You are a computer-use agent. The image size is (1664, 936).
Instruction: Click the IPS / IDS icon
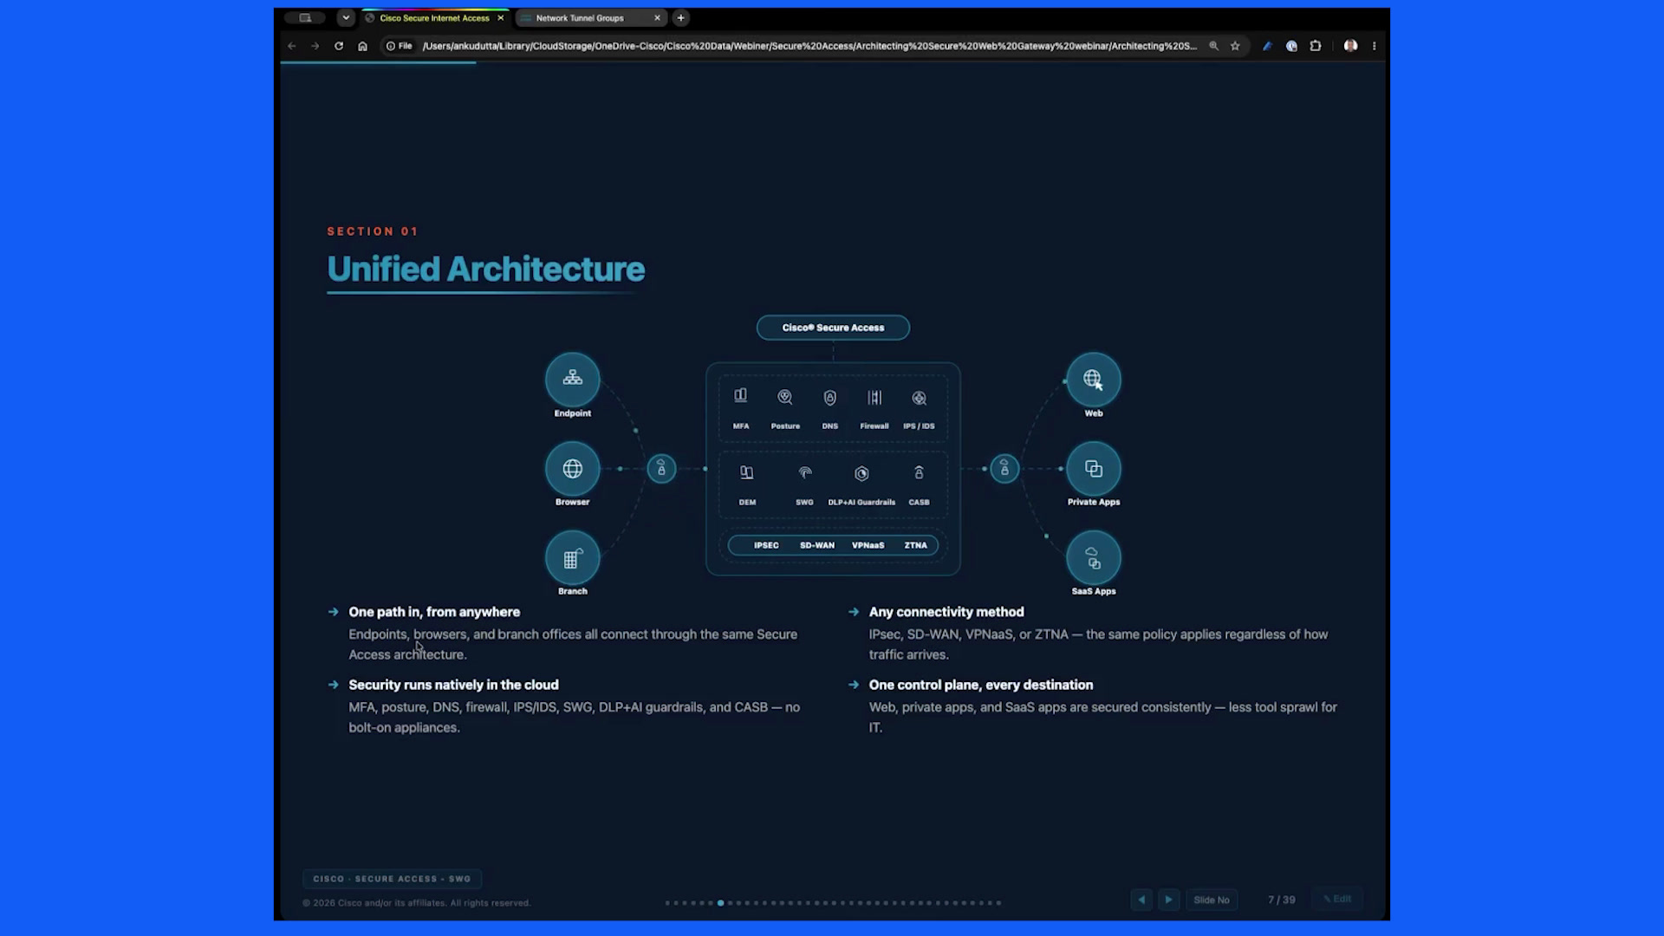(x=920, y=398)
